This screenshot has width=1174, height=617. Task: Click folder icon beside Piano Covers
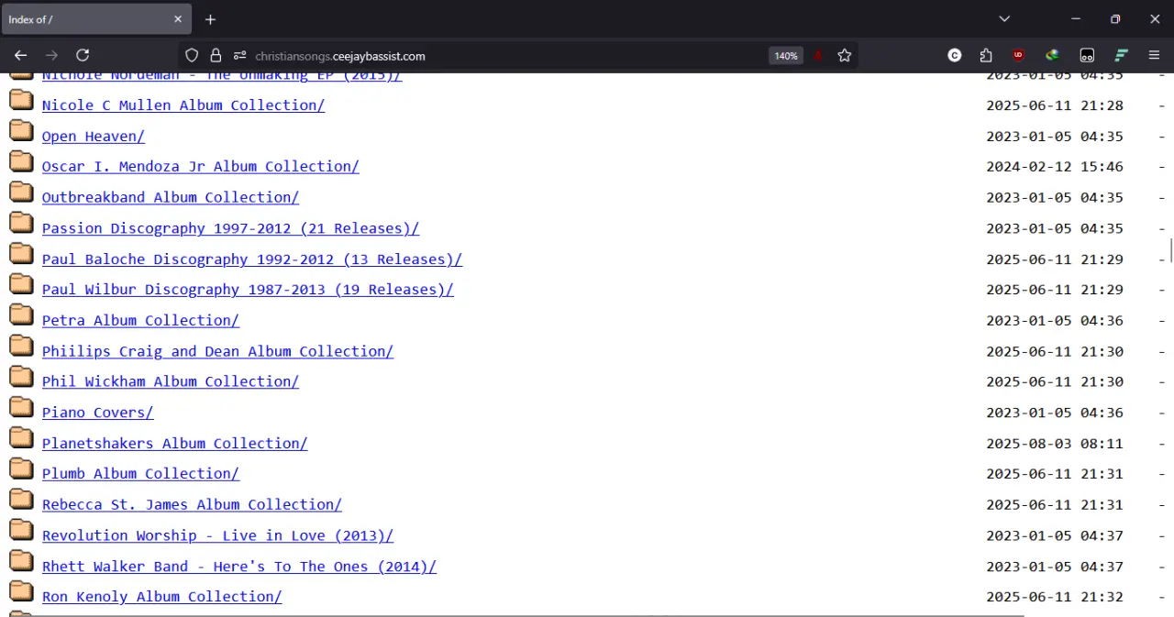coord(22,408)
